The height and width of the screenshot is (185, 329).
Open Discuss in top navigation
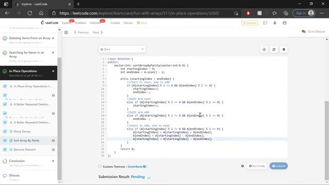point(128,23)
